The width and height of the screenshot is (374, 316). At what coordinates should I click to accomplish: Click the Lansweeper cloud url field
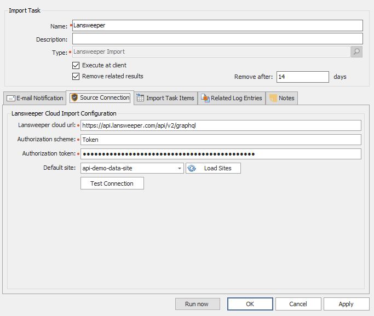pos(221,125)
